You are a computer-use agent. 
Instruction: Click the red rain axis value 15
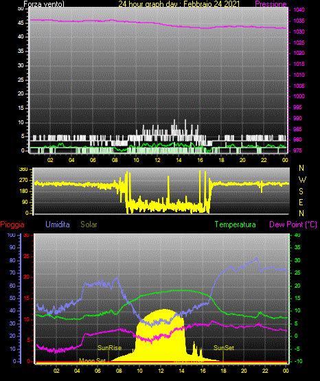[x=26, y=298]
